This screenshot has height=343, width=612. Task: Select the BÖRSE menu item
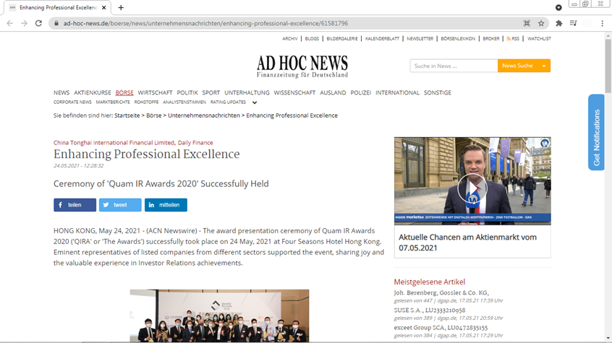[124, 92]
